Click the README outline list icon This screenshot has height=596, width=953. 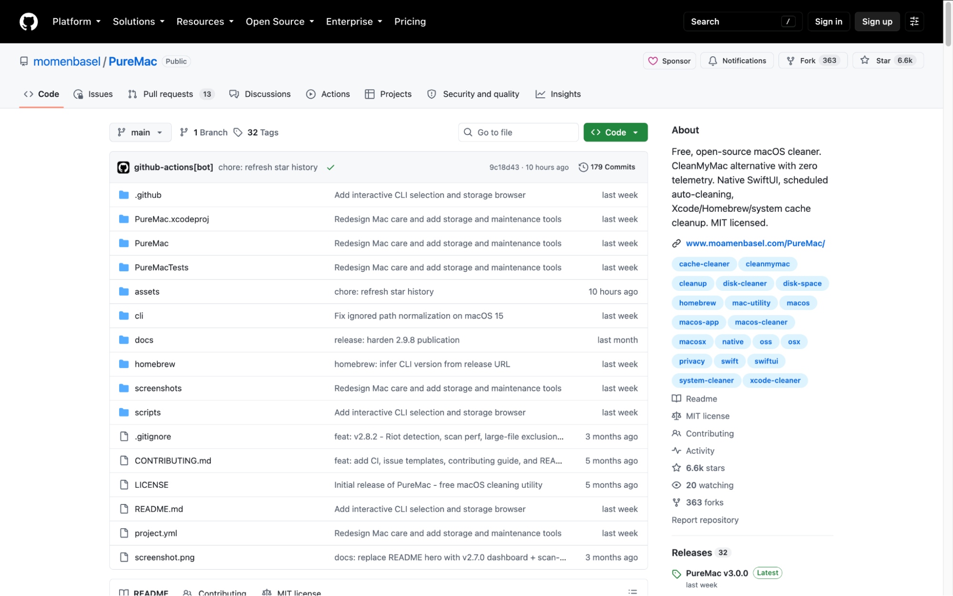pyautogui.click(x=632, y=592)
